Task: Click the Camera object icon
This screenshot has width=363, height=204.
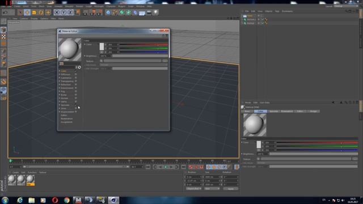Action: [149, 12]
